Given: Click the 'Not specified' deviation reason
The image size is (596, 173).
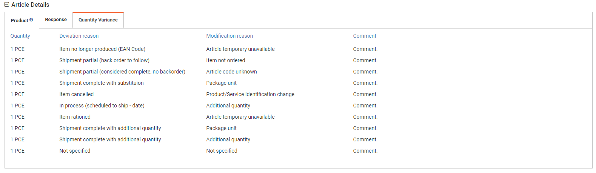Looking at the screenshot, I should [x=75, y=151].
